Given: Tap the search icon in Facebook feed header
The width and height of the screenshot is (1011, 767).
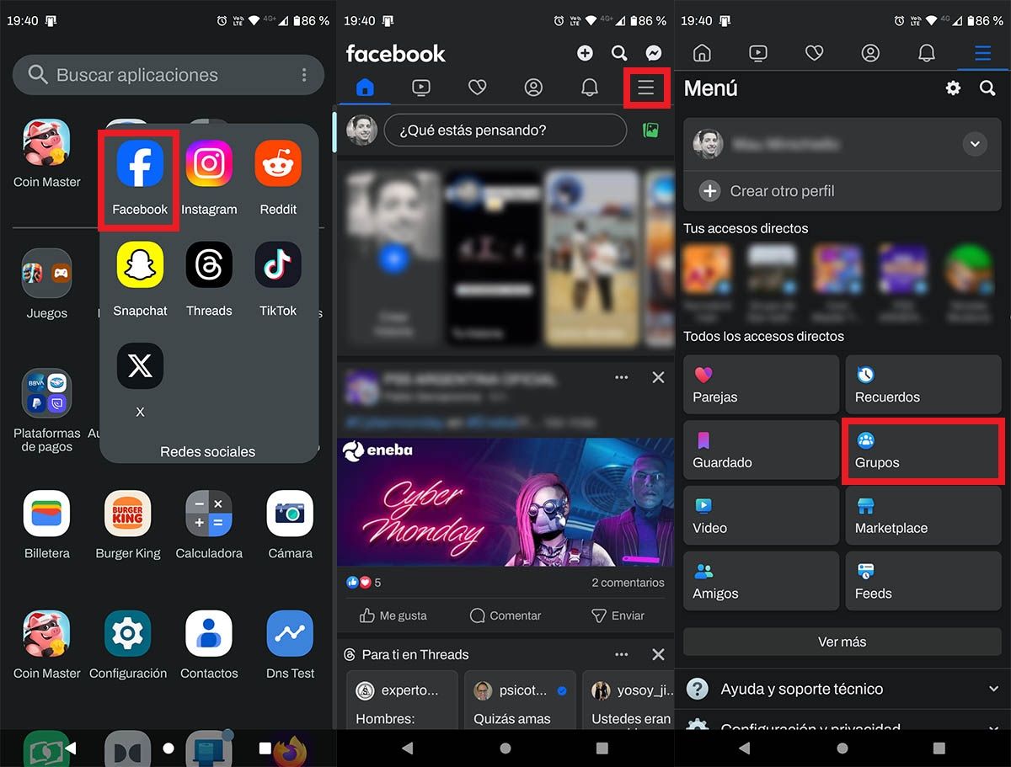Looking at the screenshot, I should [619, 53].
